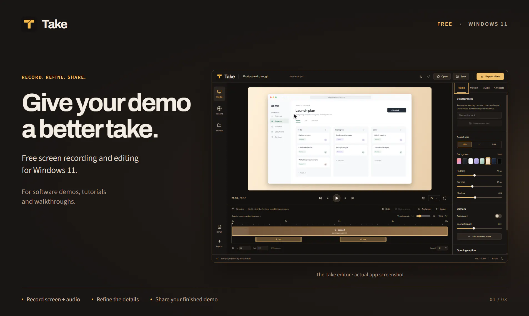Step forward with right arrow
Image resolution: width=529 pixels, height=316 pixels.
tap(345, 198)
